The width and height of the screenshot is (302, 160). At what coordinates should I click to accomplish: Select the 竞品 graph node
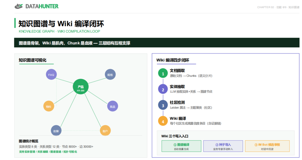[112, 106]
